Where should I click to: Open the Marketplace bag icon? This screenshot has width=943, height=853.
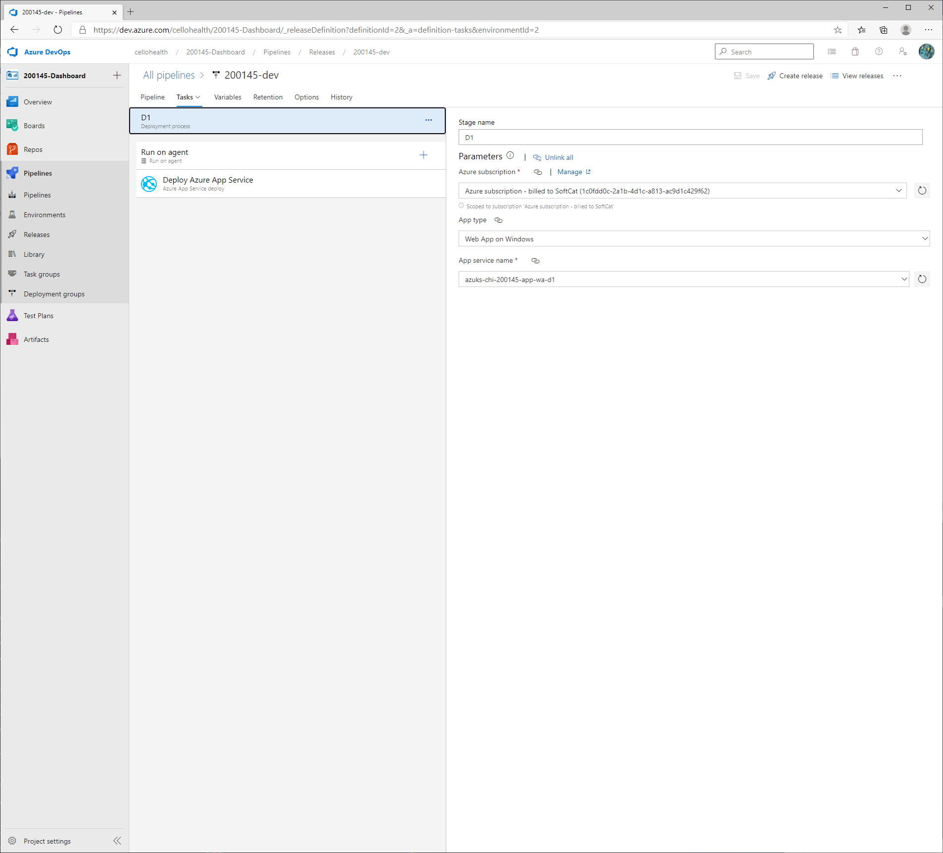(x=855, y=51)
